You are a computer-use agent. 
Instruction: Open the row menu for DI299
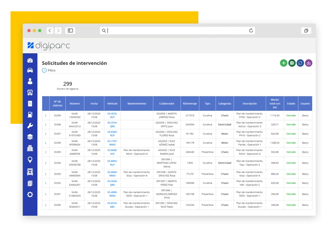coord(46,115)
